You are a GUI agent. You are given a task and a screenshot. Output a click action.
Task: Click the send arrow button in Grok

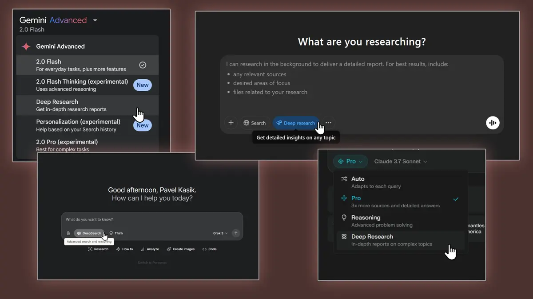(236, 233)
